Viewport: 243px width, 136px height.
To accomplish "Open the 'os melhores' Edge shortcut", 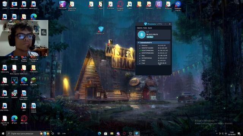I will tap(24, 82).
